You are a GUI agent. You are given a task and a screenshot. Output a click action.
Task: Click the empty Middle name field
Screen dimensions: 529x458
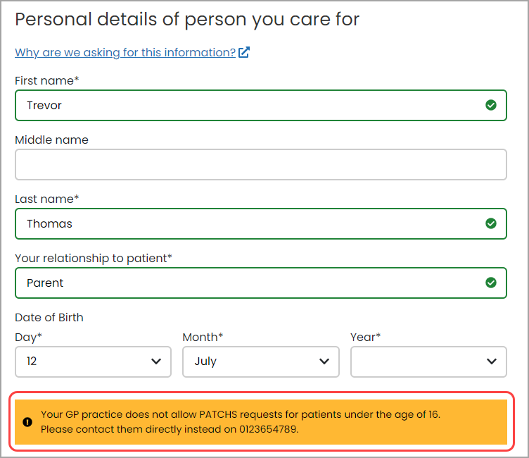[260, 164]
